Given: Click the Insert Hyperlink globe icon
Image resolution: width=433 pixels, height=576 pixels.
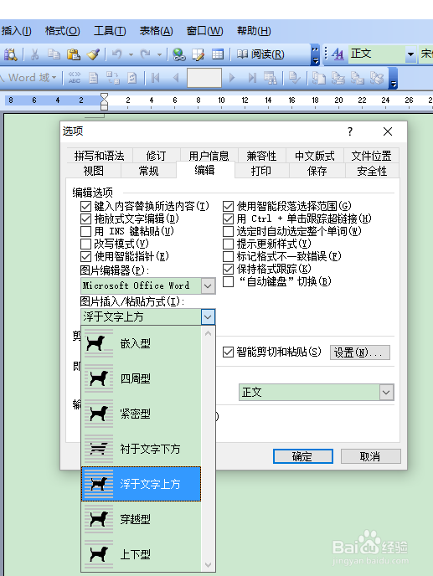Looking at the screenshot, I should [179, 54].
